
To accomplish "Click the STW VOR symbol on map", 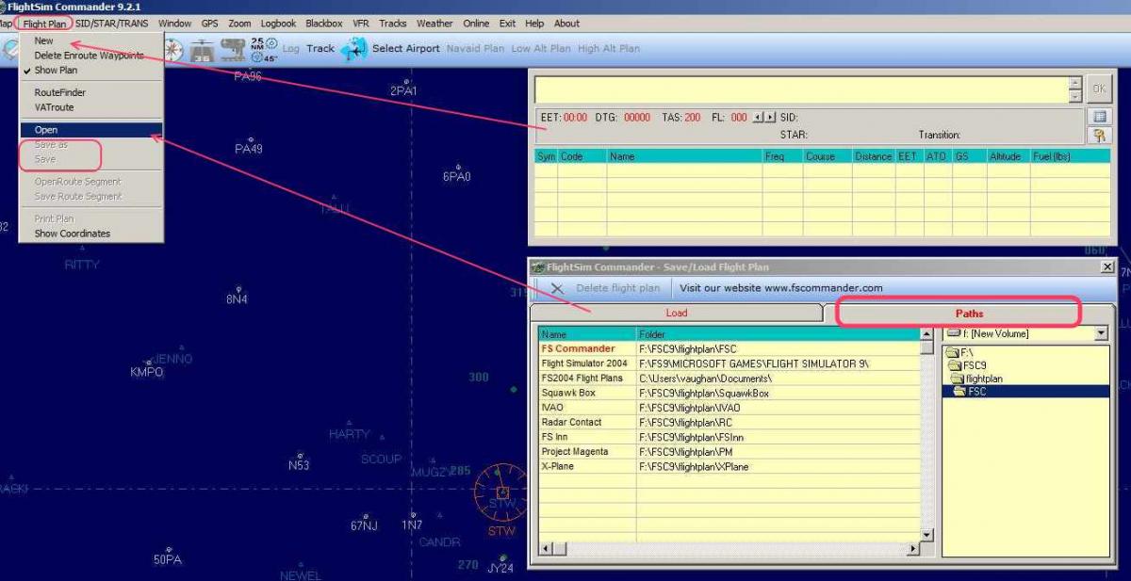I will (x=502, y=492).
